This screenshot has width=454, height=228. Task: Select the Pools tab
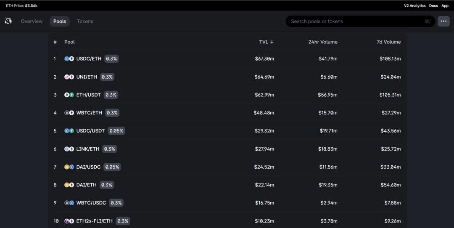pyautogui.click(x=60, y=21)
